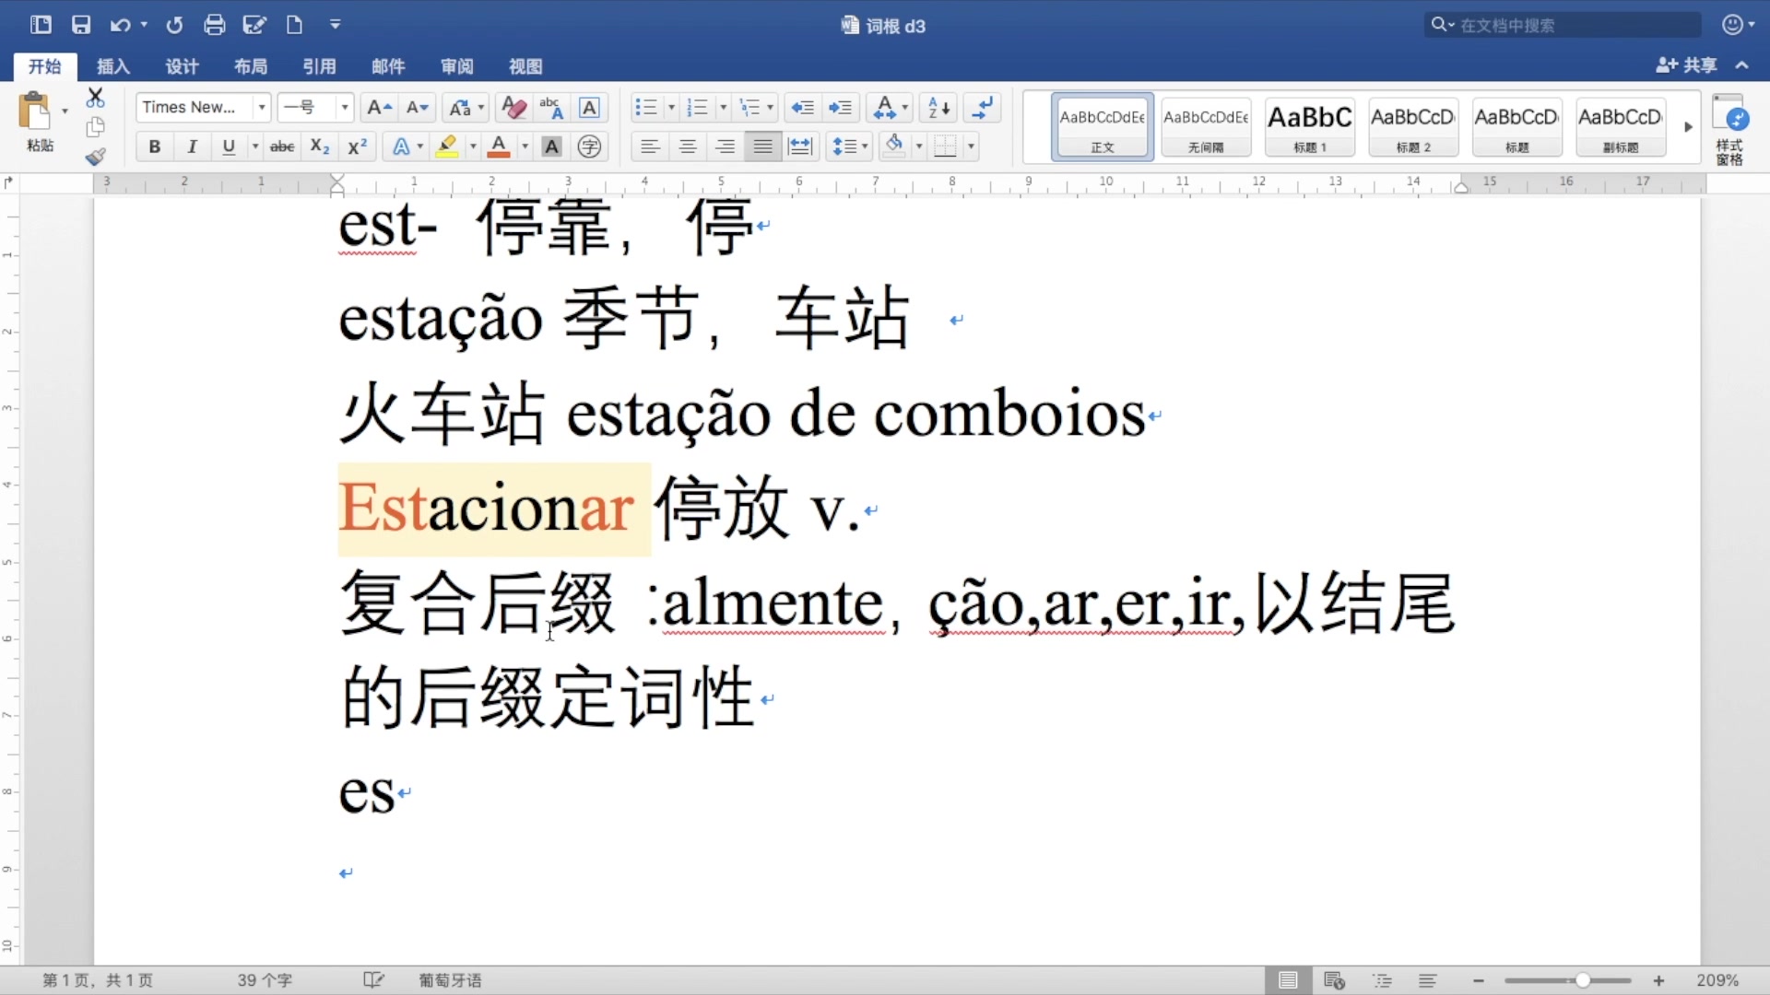Click the Cut scissors icon
The height and width of the screenshot is (995, 1770).
tap(95, 98)
